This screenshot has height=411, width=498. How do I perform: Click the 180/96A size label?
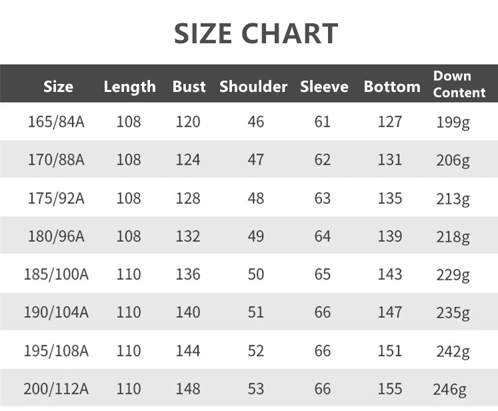[x=57, y=236]
